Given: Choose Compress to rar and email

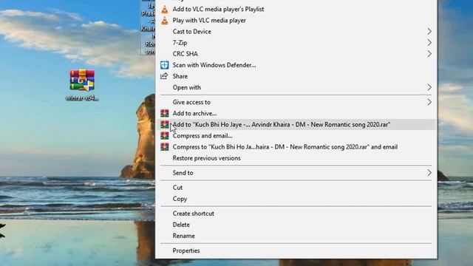Looking at the screenshot, I should (x=285, y=147).
